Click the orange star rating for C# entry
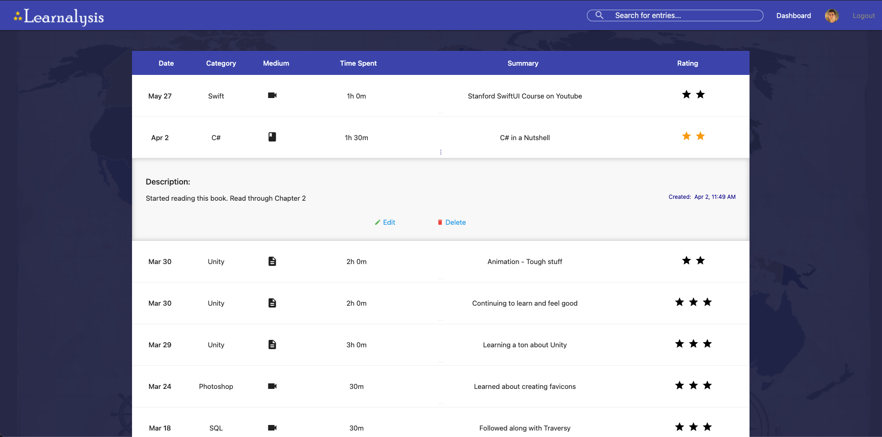The height and width of the screenshot is (437, 882). [693, 136]
